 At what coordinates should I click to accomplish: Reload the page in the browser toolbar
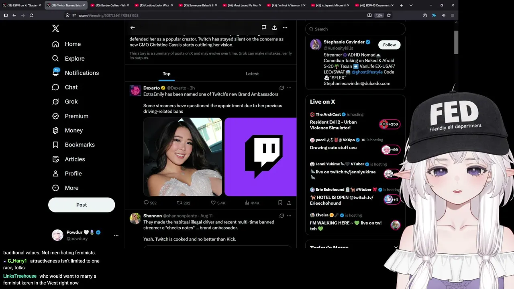pyautogui.click(x=31, y=15)
